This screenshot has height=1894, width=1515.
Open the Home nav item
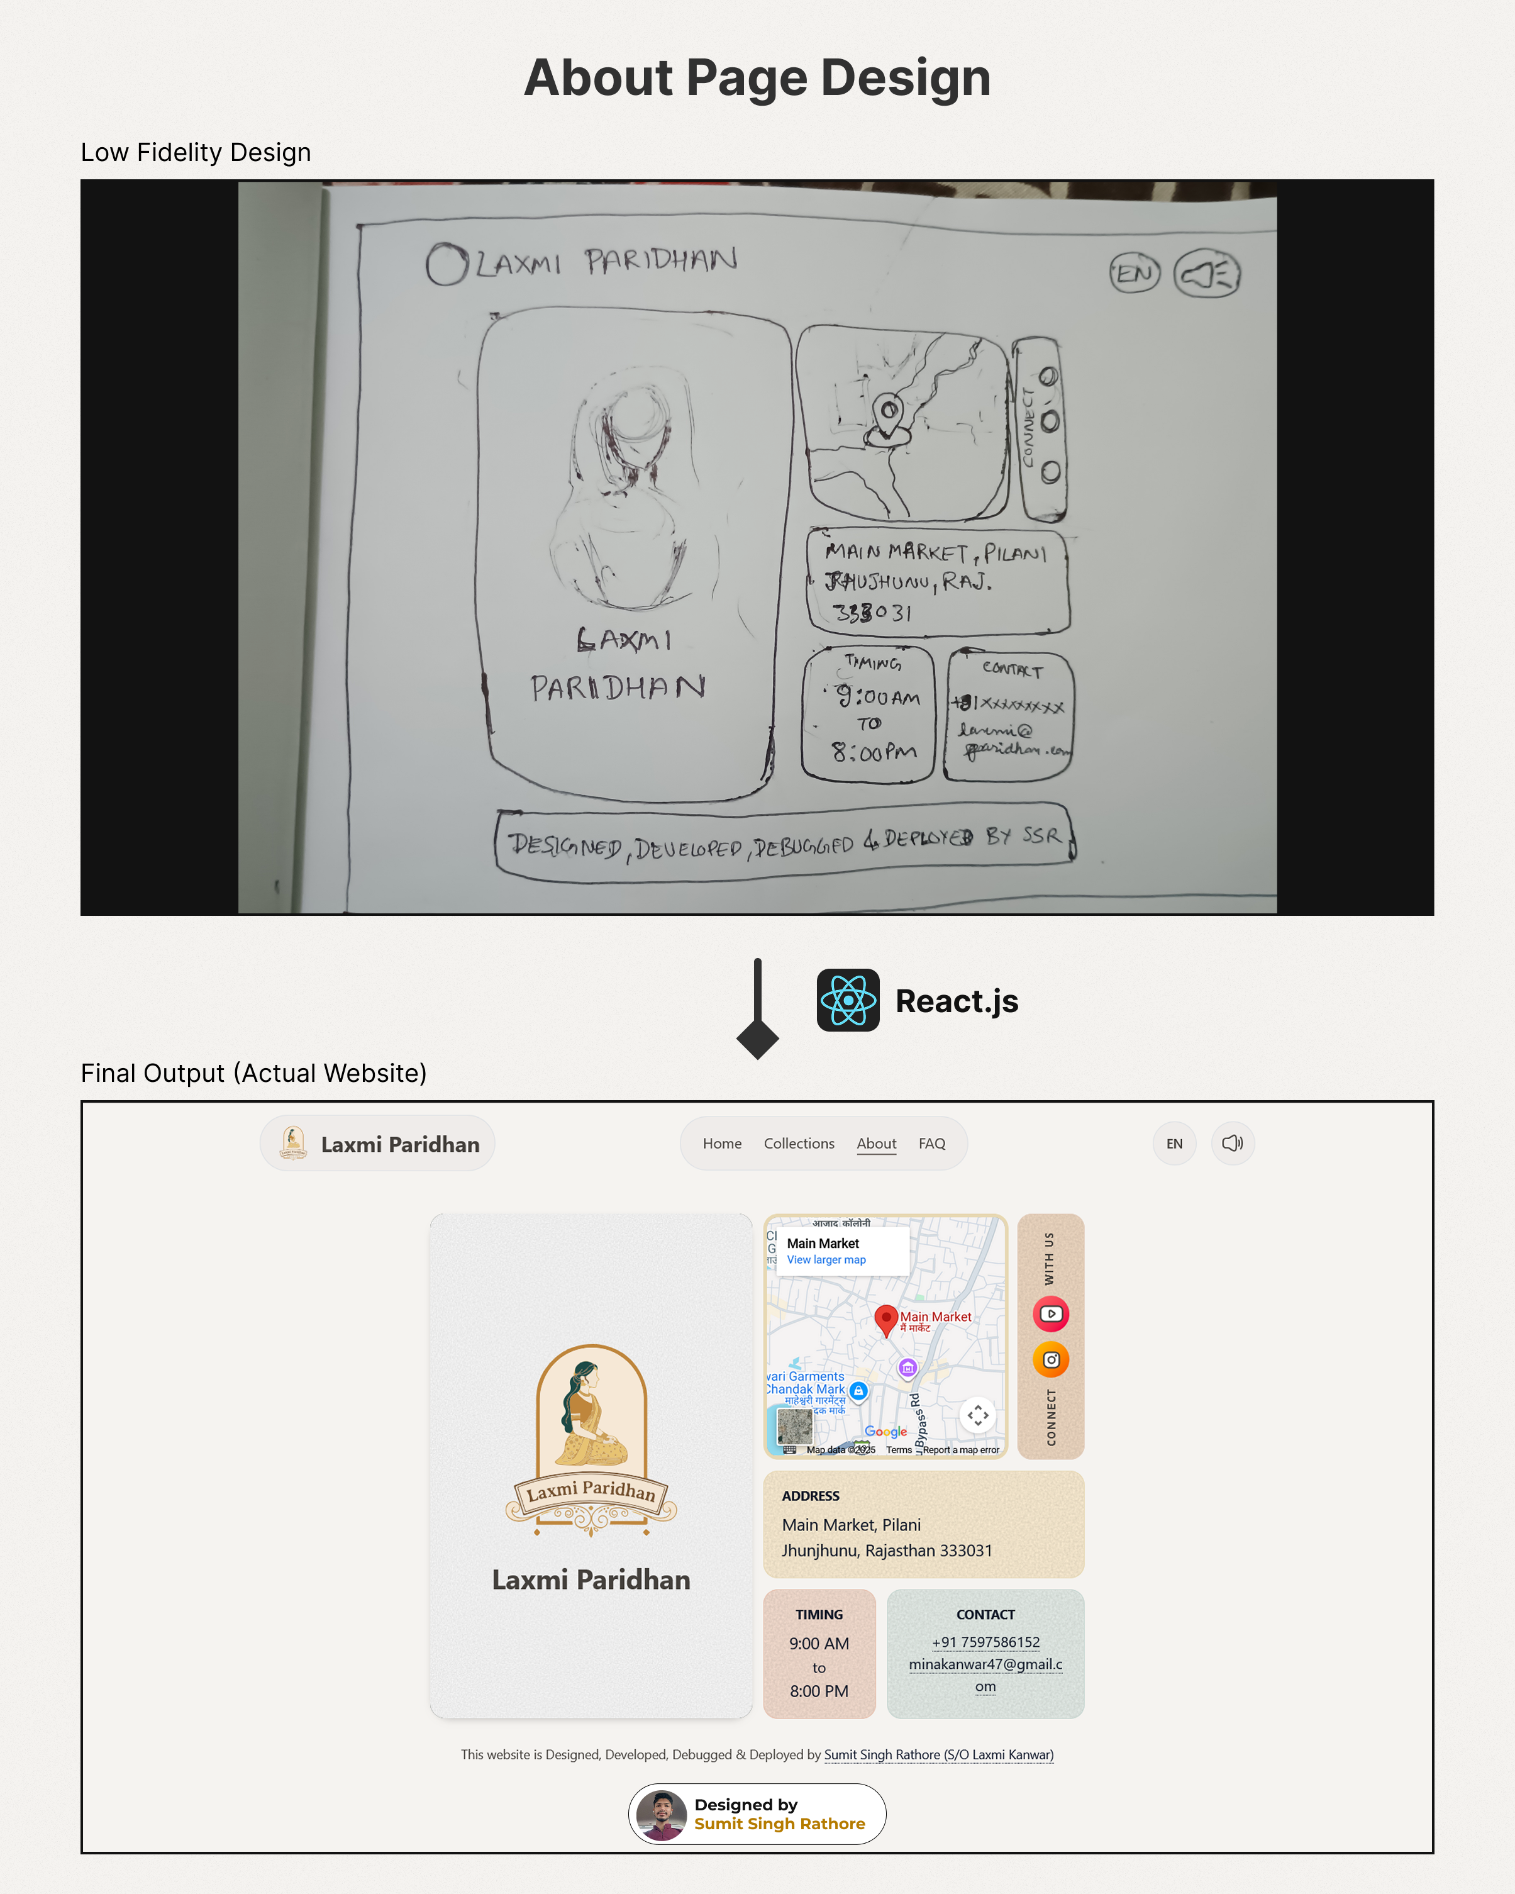(722, 1143)
